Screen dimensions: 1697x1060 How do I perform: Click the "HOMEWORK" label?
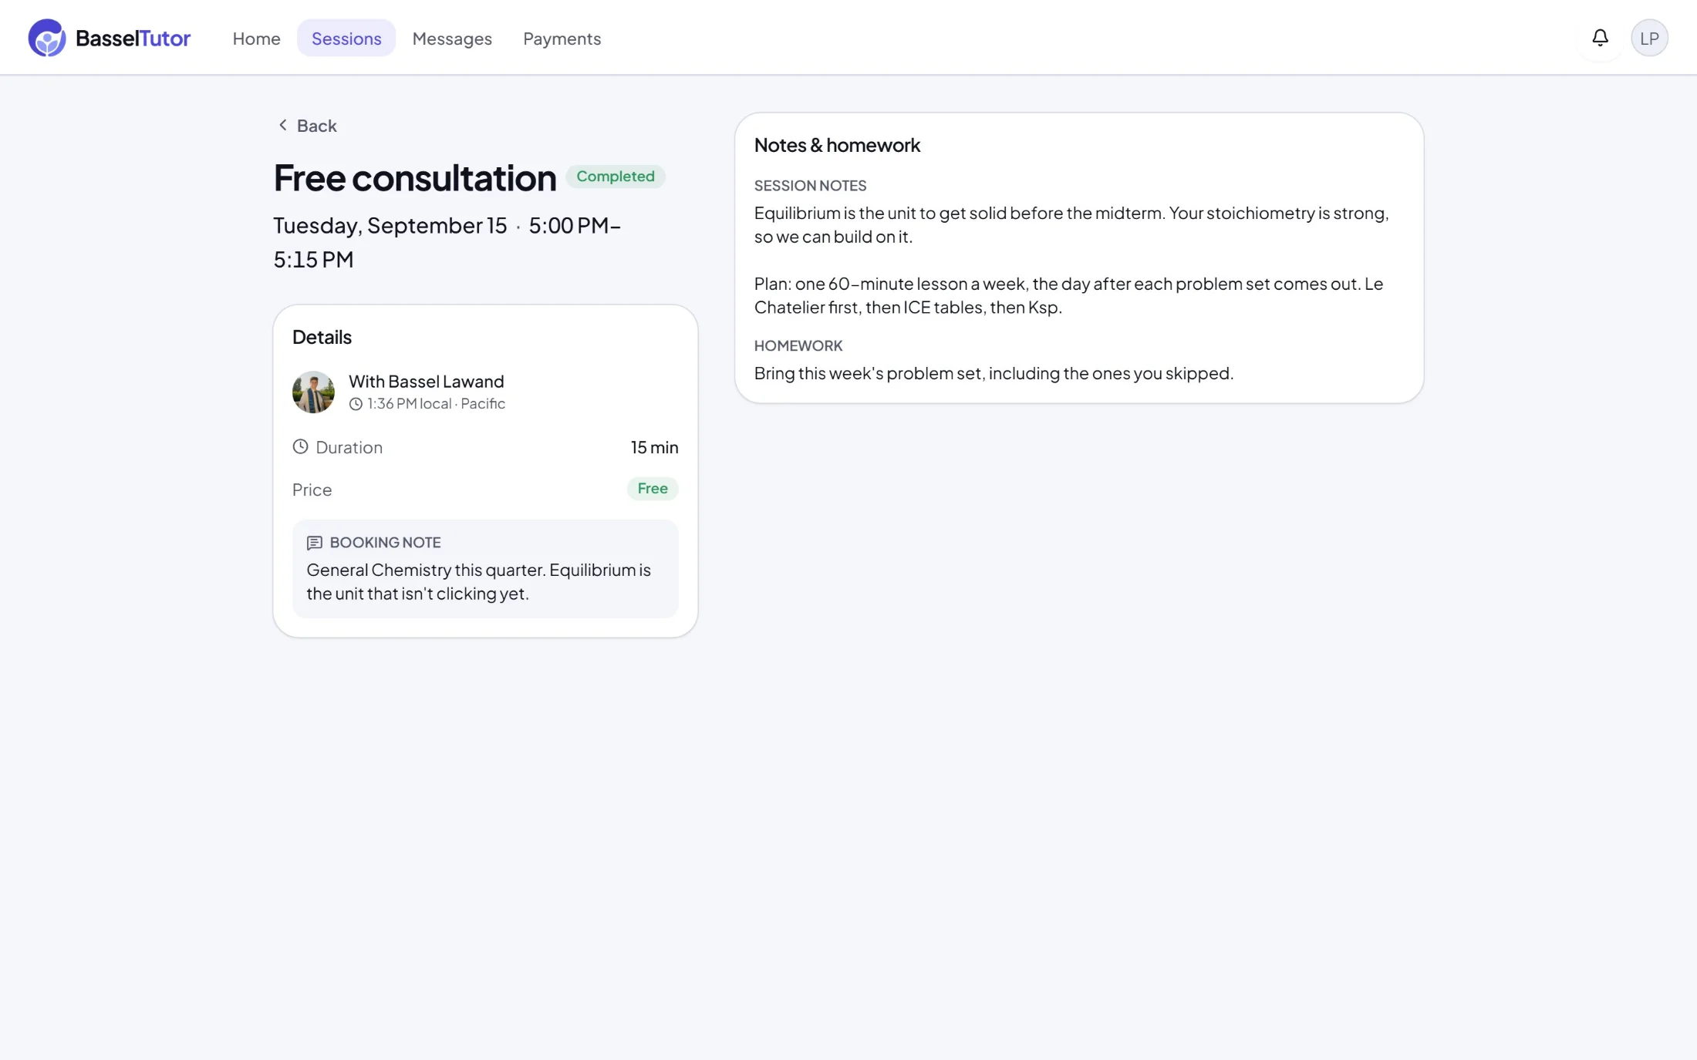click(x=798, y=345)
